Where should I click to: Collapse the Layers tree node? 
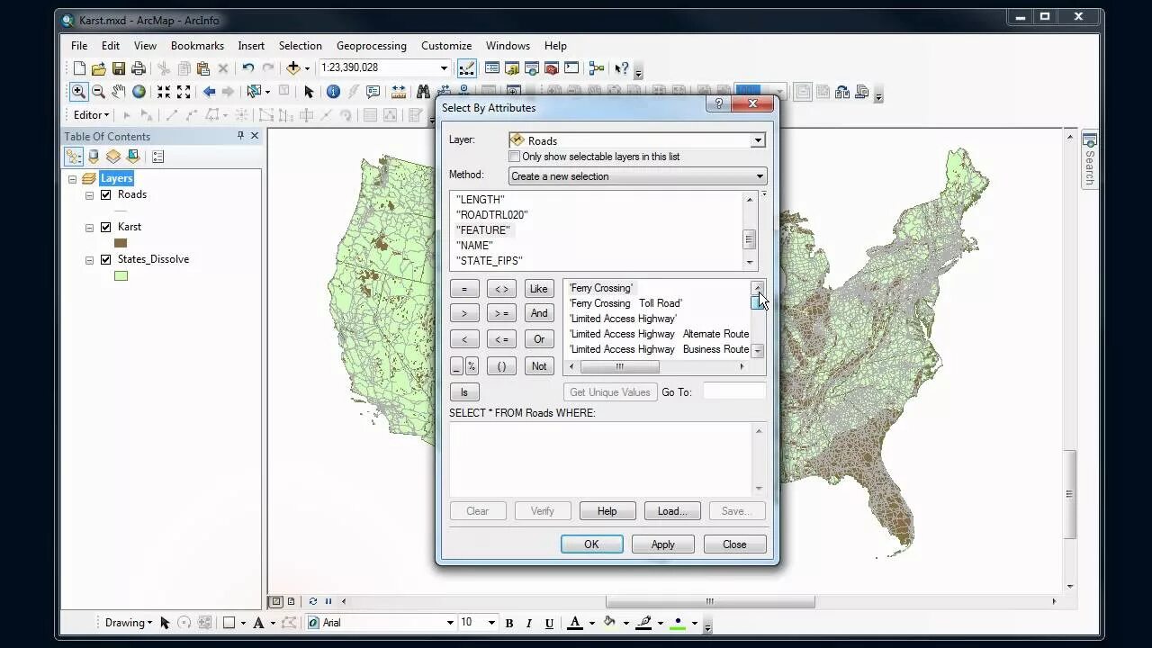click(73, 179)
